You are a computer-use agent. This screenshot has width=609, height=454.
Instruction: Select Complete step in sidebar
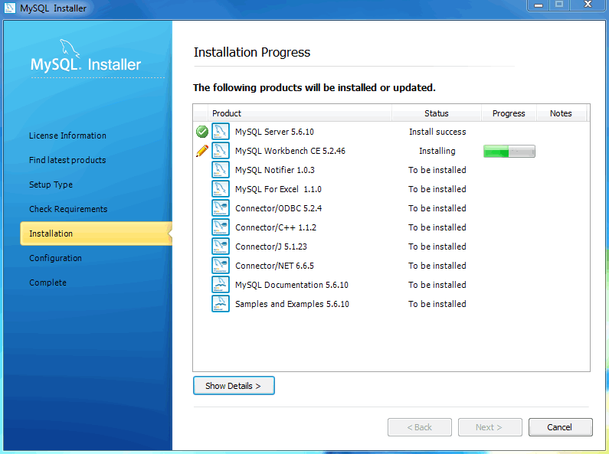coord(47,283)
